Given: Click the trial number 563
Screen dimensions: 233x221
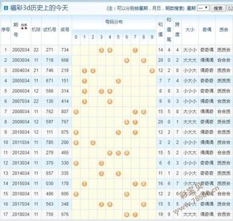Looking at the screenshot, I should coord(50,204).
